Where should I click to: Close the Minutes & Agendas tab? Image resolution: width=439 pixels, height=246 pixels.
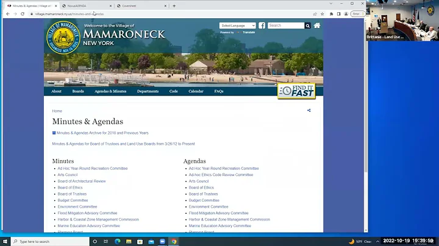tap(55, 5)
